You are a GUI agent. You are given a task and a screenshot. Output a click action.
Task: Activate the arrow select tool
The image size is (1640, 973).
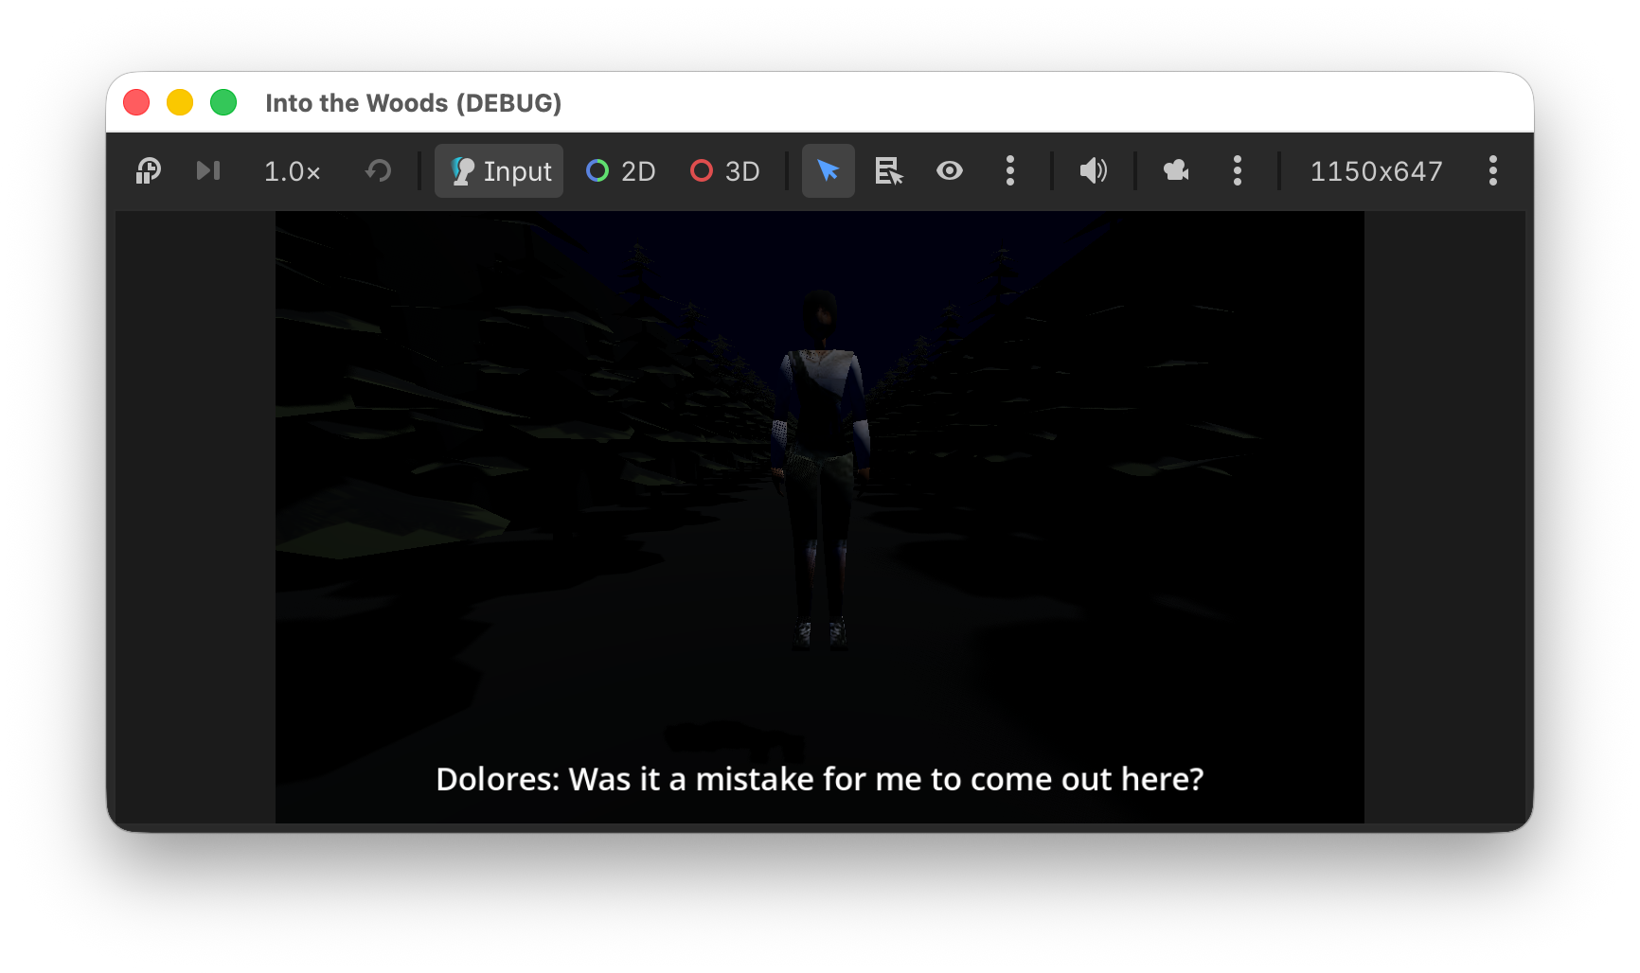[x=829, y=171]
